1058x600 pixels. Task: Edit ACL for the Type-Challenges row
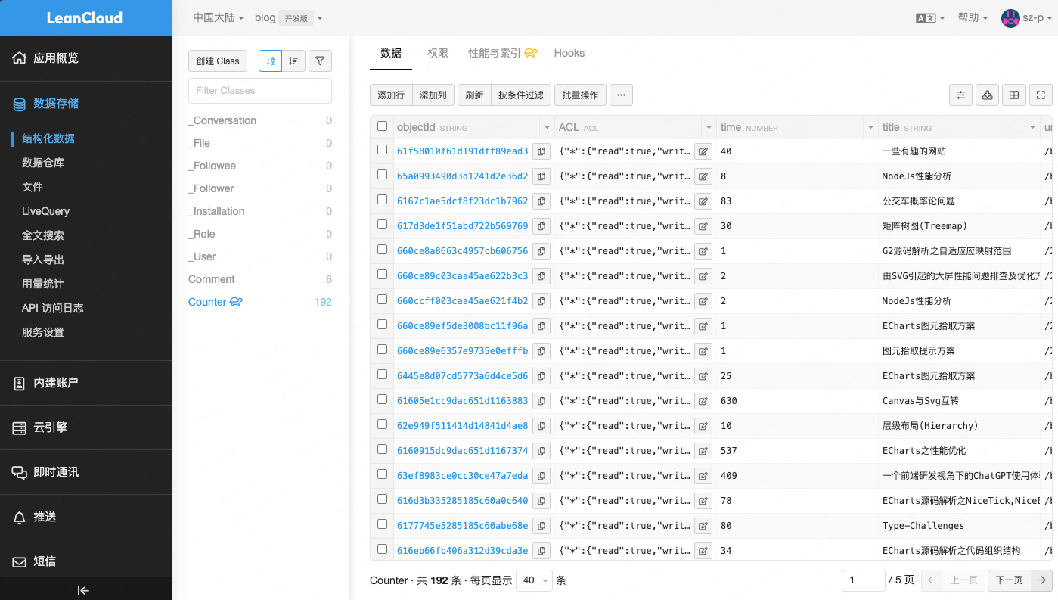coord(703,526)
